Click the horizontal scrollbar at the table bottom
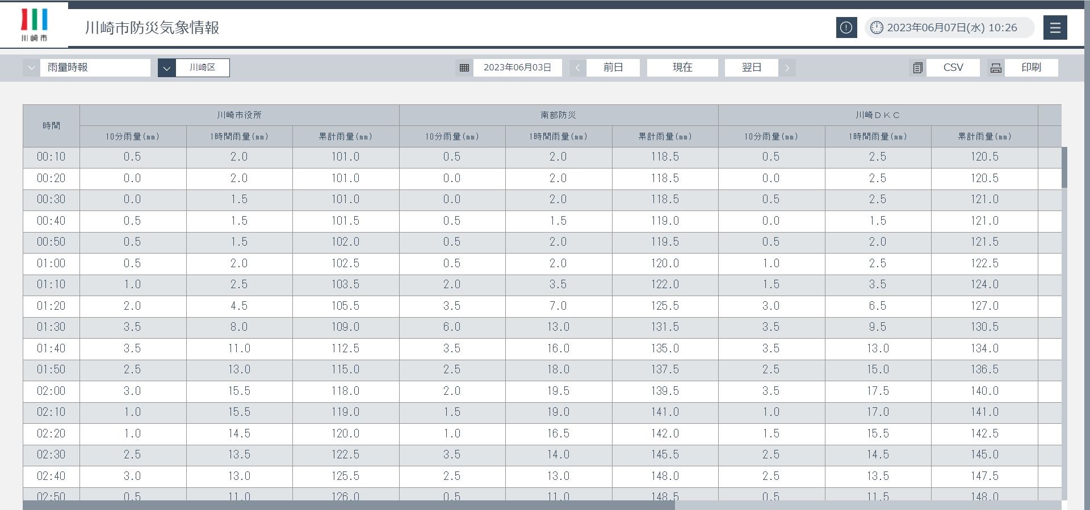 click(349, 505)
